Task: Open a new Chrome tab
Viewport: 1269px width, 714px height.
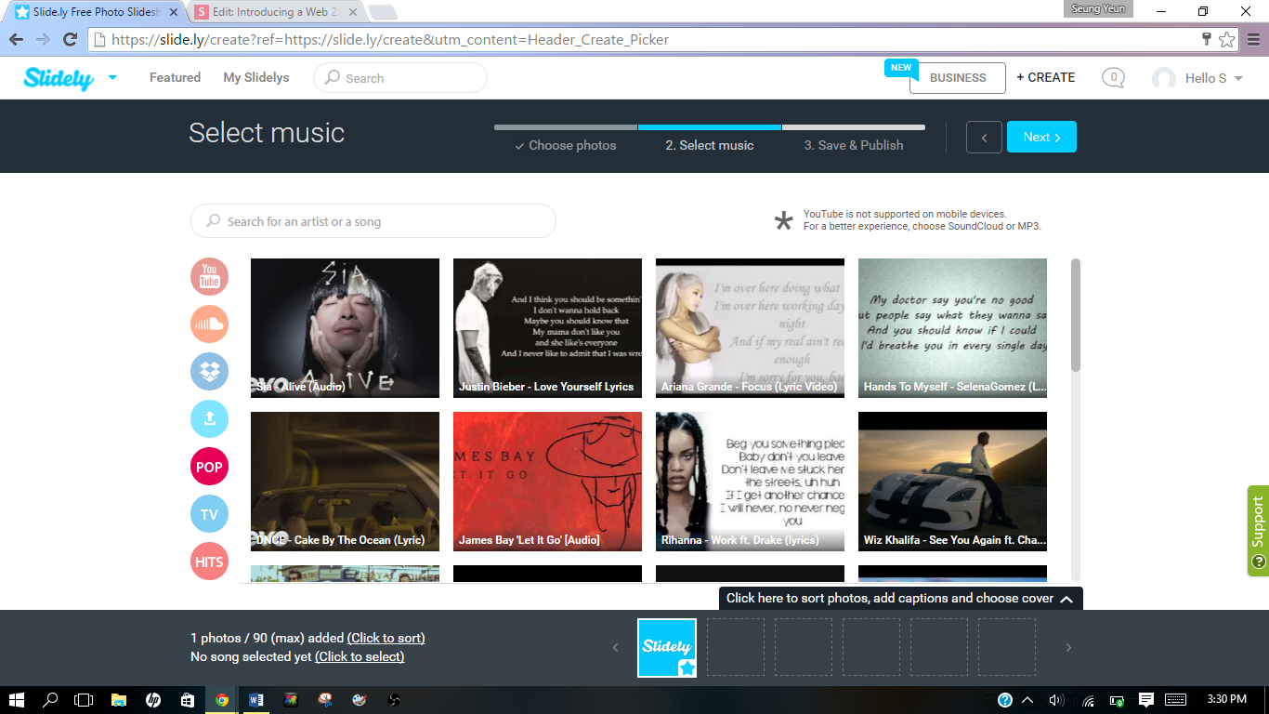Action: (x=382, y=13)
